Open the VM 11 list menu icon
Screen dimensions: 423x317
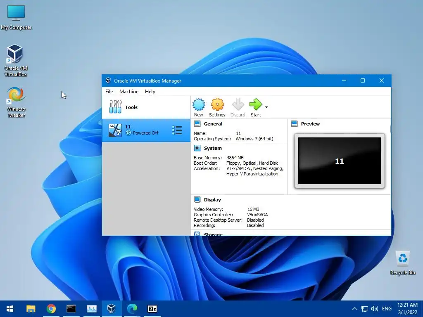click(x=177, y=130)
